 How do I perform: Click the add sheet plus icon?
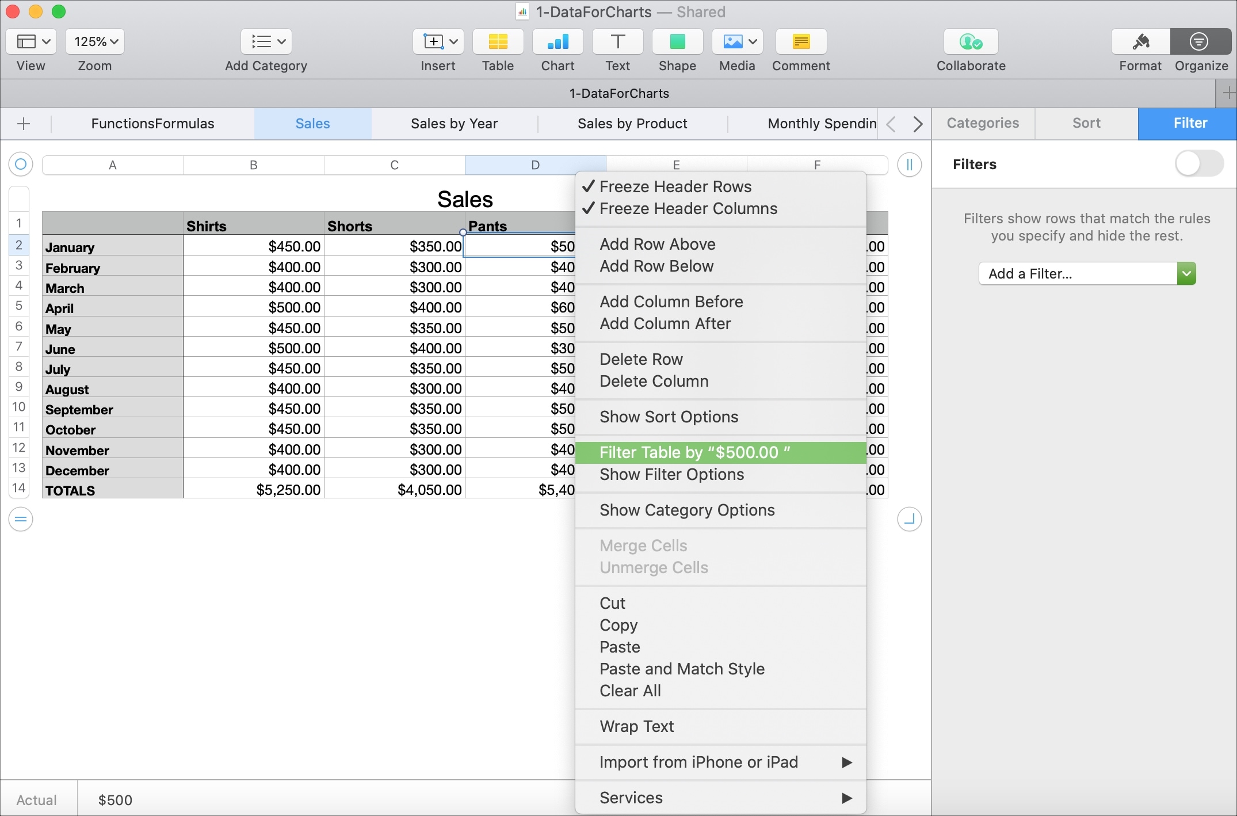point(24,124)
